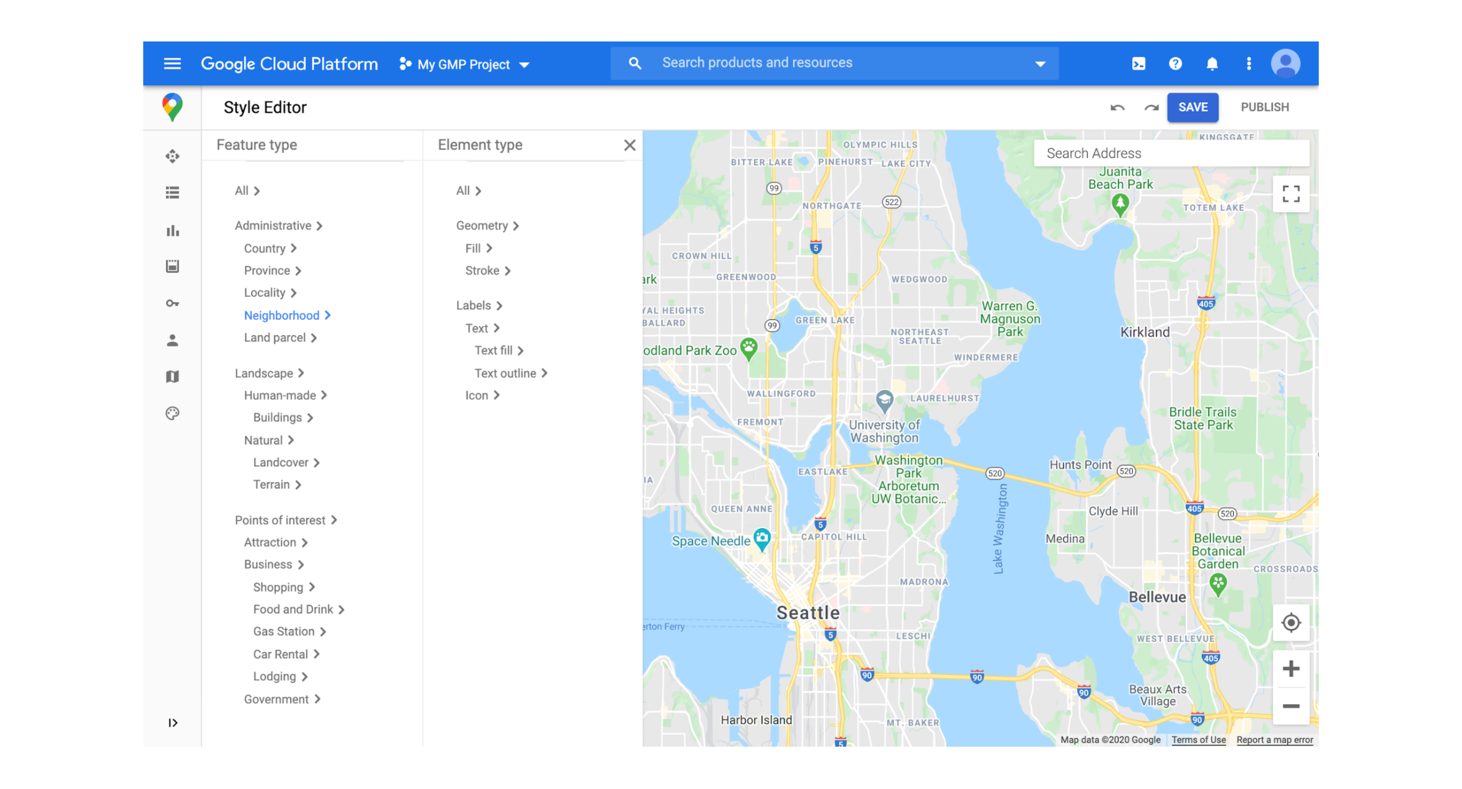The width and height of the screenshot is (1462, 789).
Task: Select the Country feature type
Action: (x=269, y=249)
